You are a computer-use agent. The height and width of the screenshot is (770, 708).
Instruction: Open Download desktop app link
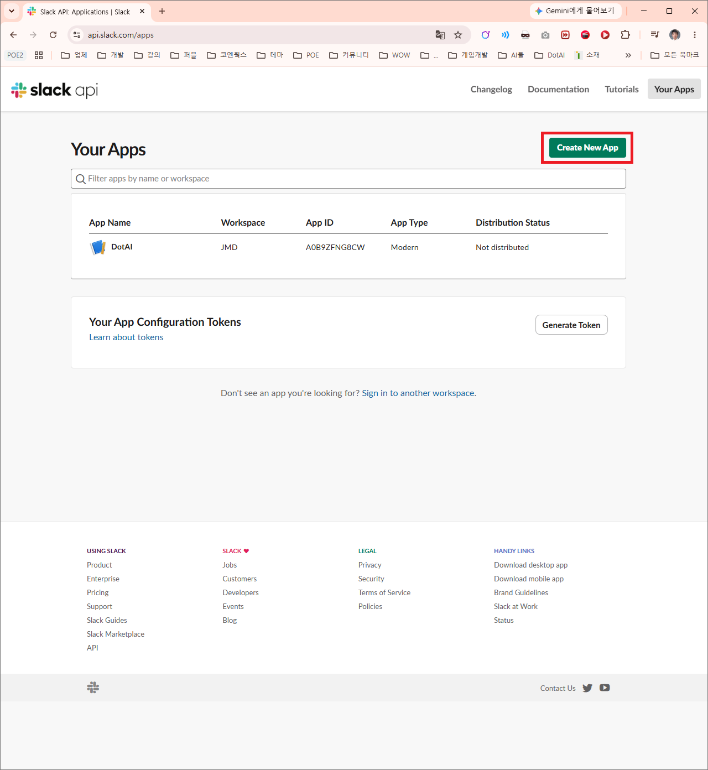pyautogui.click(x=531, y=565)
